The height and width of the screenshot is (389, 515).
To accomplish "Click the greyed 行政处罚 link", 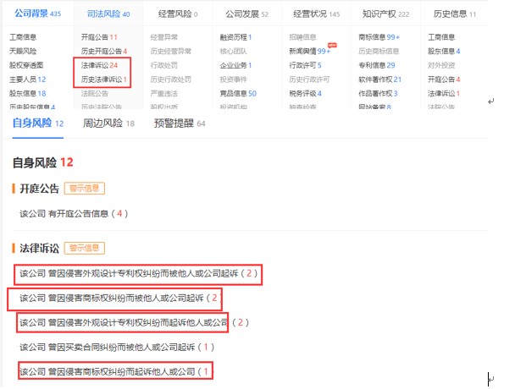I will pos(163,65).
